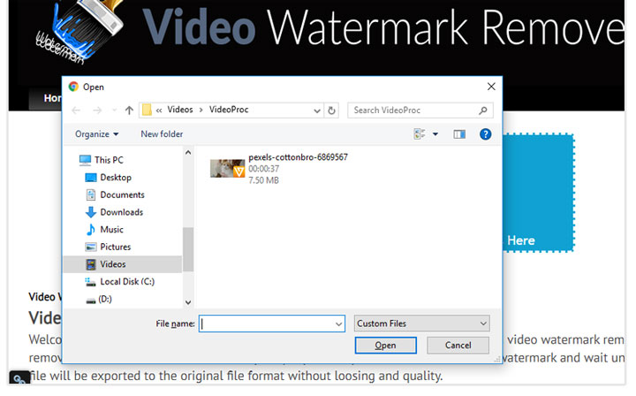The height and width of the screenshot is (396, 636).
Task: Click the Back navigation arrow
Action: 76,110
